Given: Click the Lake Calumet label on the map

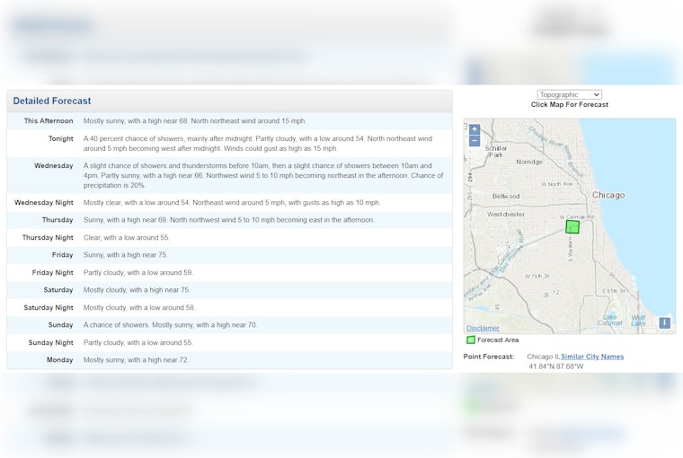Looking at the screenshot, I should point(609,320).
